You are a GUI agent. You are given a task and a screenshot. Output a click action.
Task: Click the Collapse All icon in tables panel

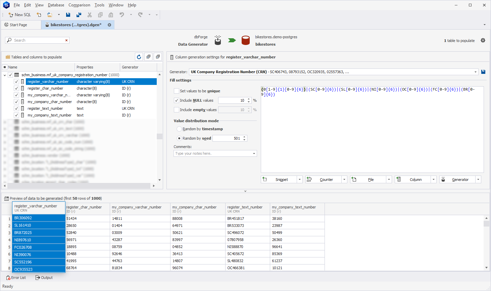coord(158,57)
